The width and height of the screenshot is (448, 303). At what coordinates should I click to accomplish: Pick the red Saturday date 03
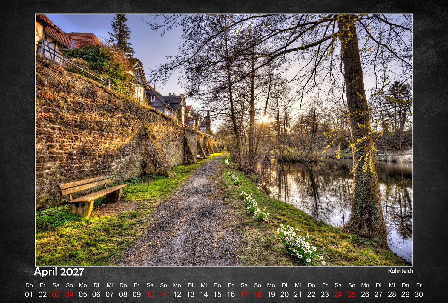tap(56, 294)
